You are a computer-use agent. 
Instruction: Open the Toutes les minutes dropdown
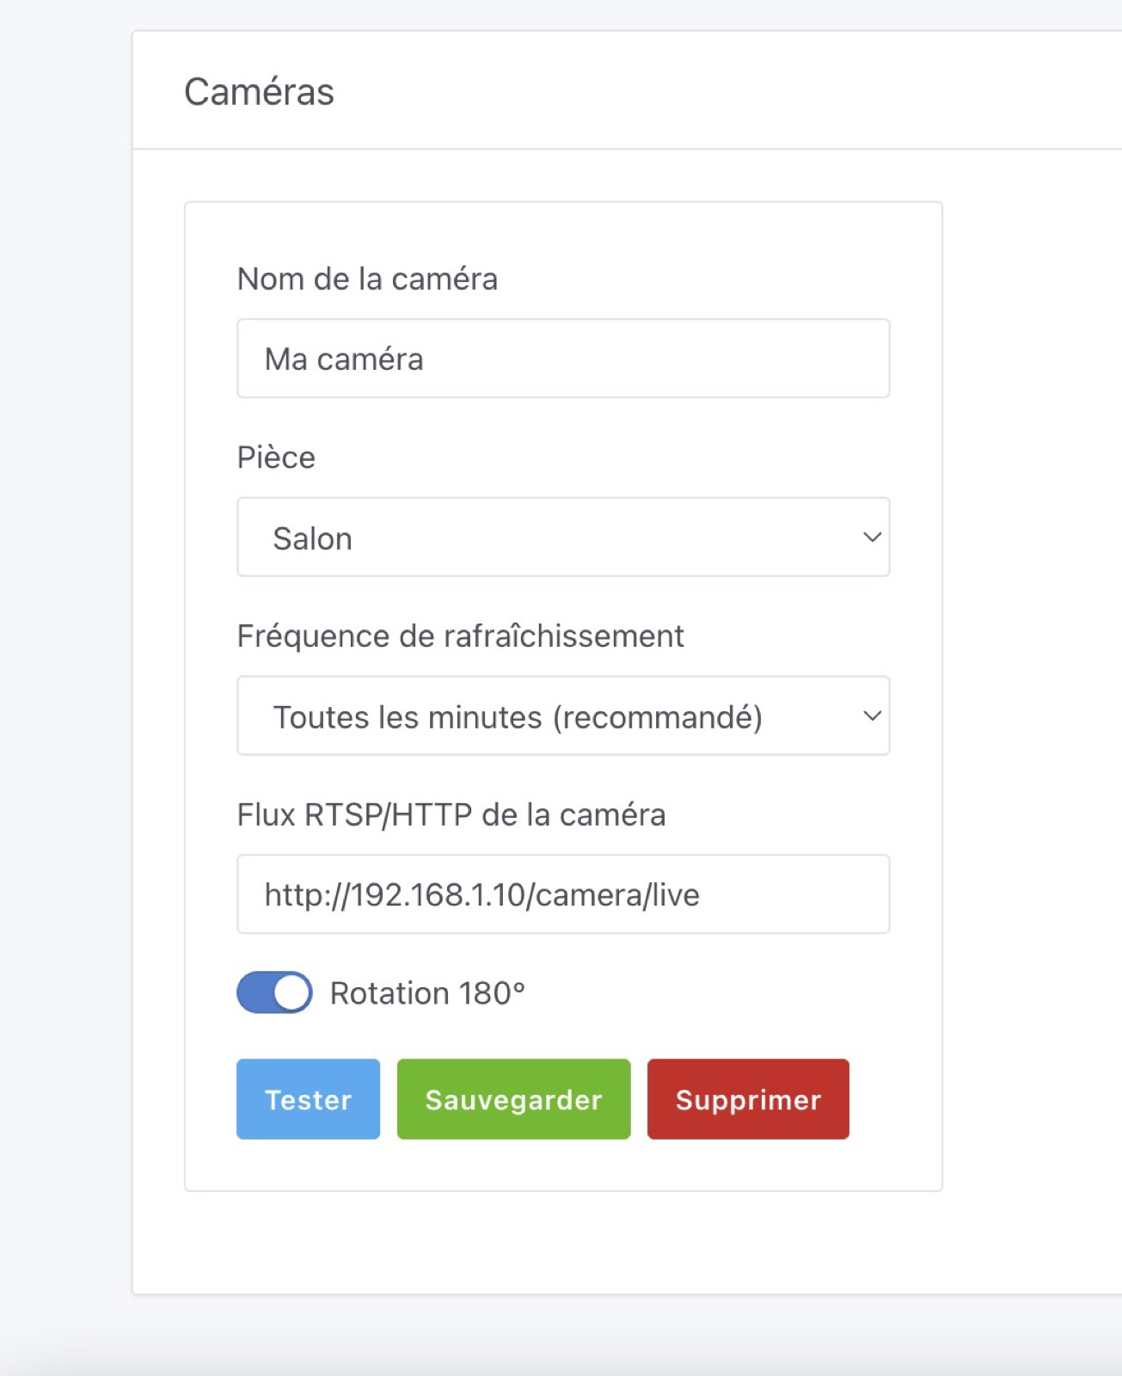(x=563, y=716)
